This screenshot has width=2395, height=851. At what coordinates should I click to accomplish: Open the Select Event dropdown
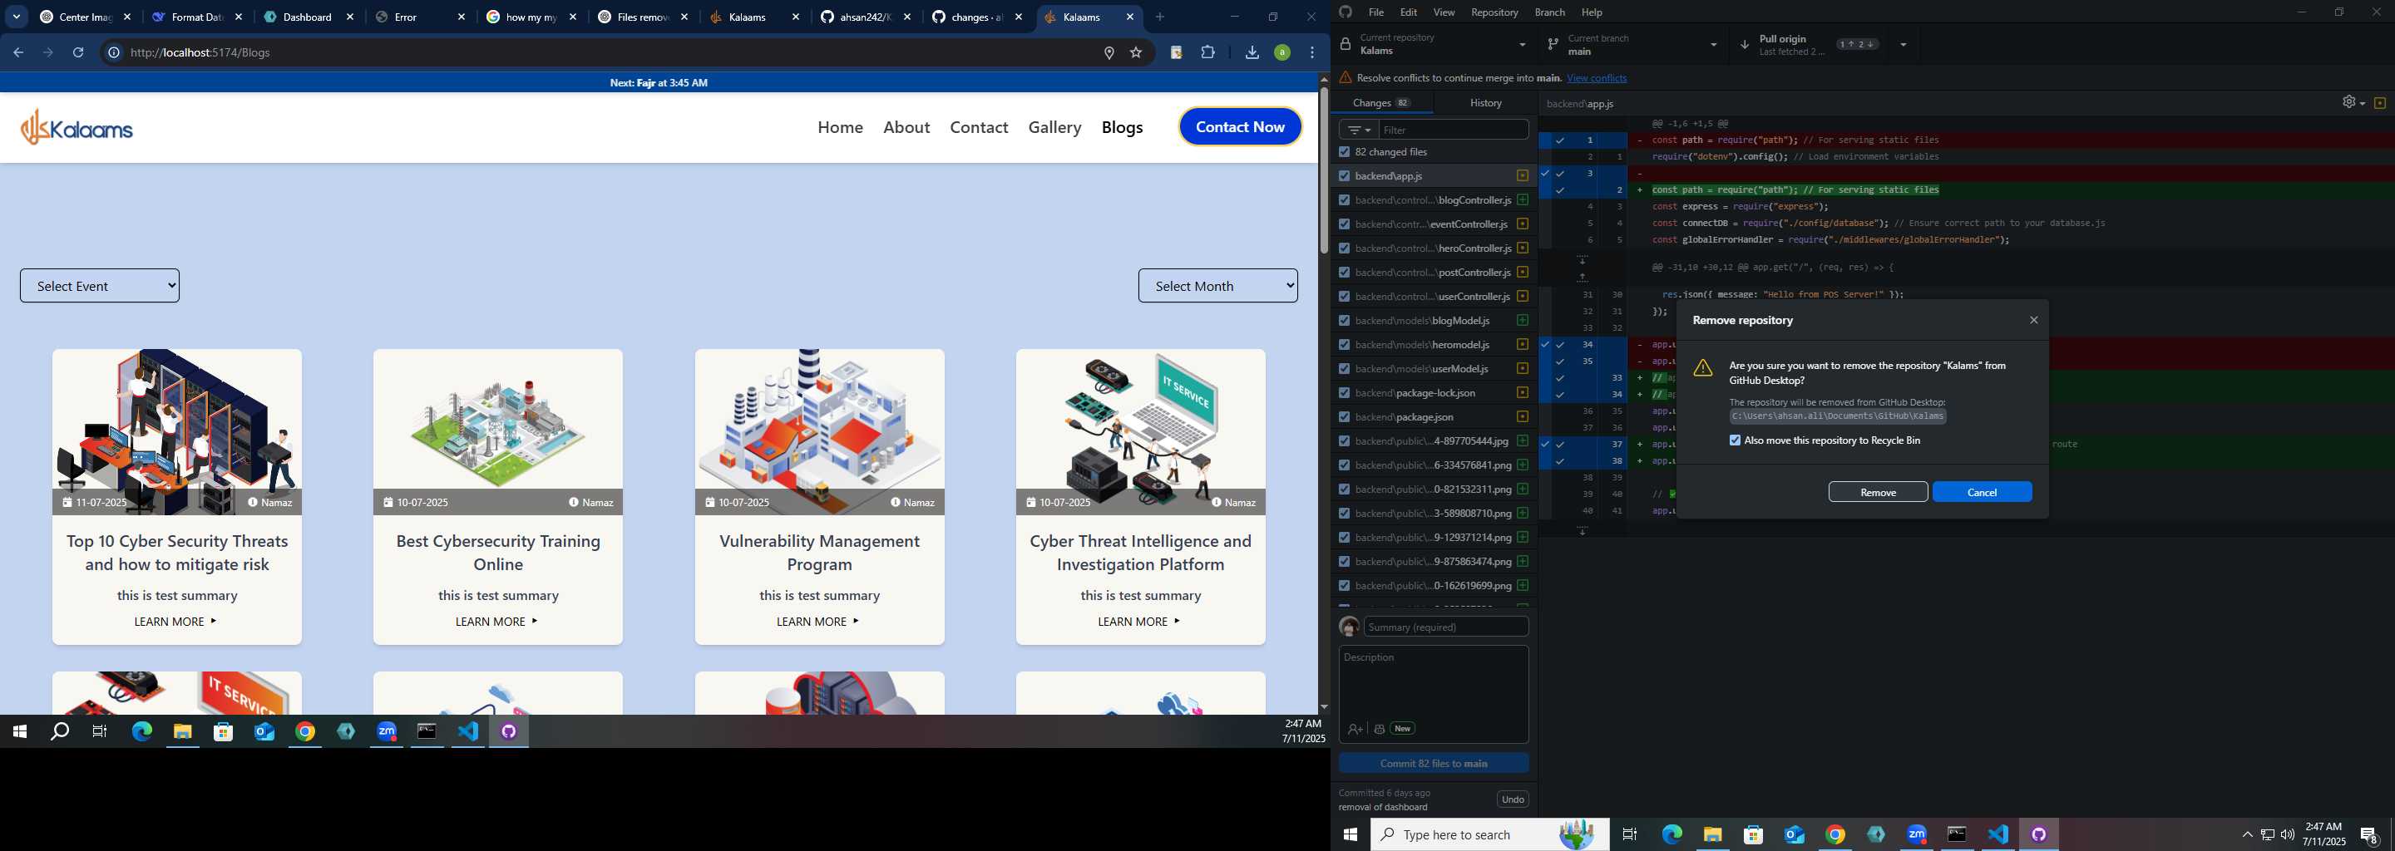tap(100, 286)
